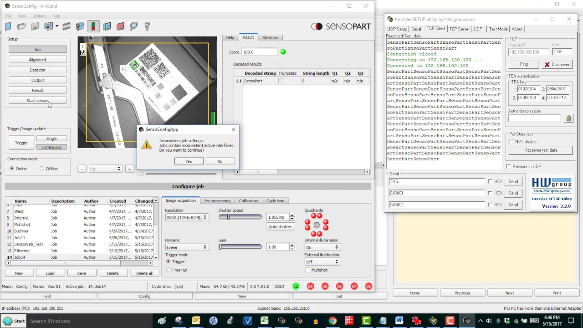Open the View menu in SensoConfig

pos(22,16)
